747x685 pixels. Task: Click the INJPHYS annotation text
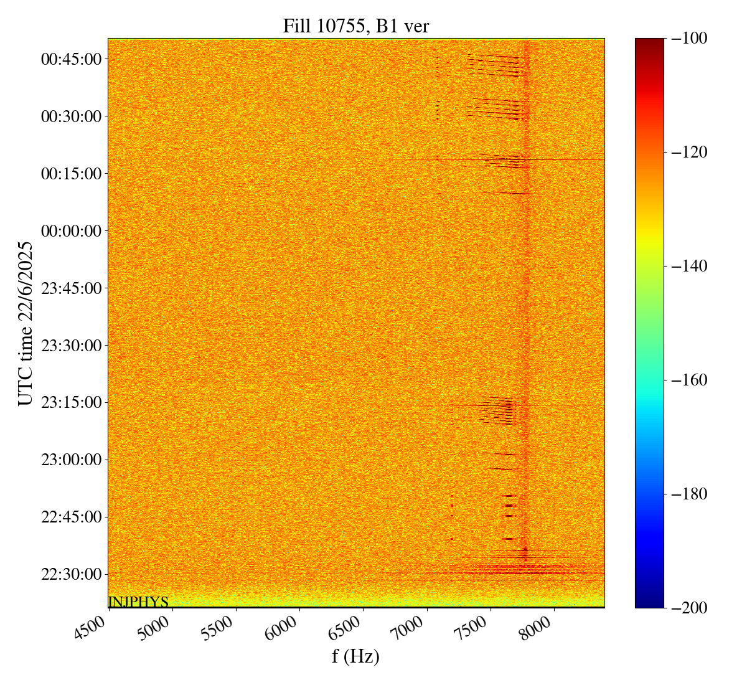click(138, 602)
